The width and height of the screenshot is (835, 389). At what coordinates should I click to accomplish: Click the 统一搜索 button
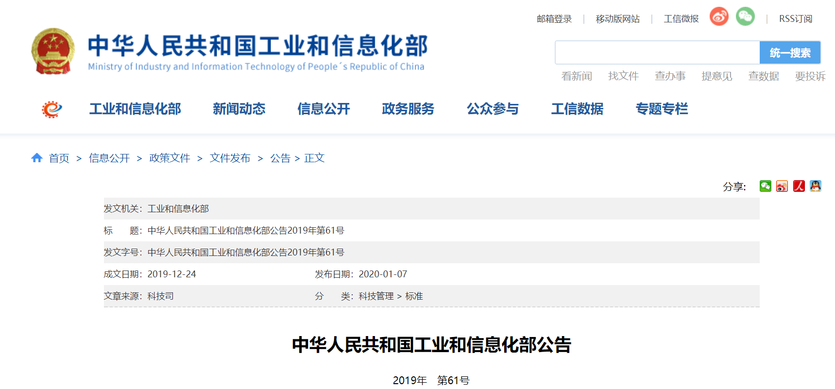point(790,52)
